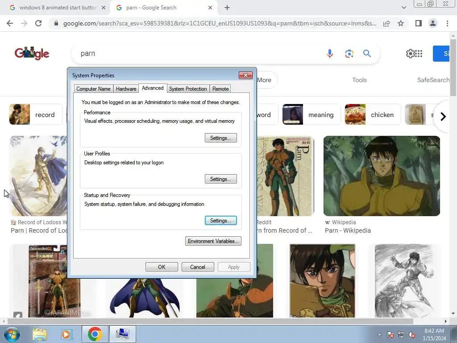Image resolution: width=457 pixels, height=343 pixels.
Task: Search by image with Google Lens icon
Action: click(x=349, y=54)
